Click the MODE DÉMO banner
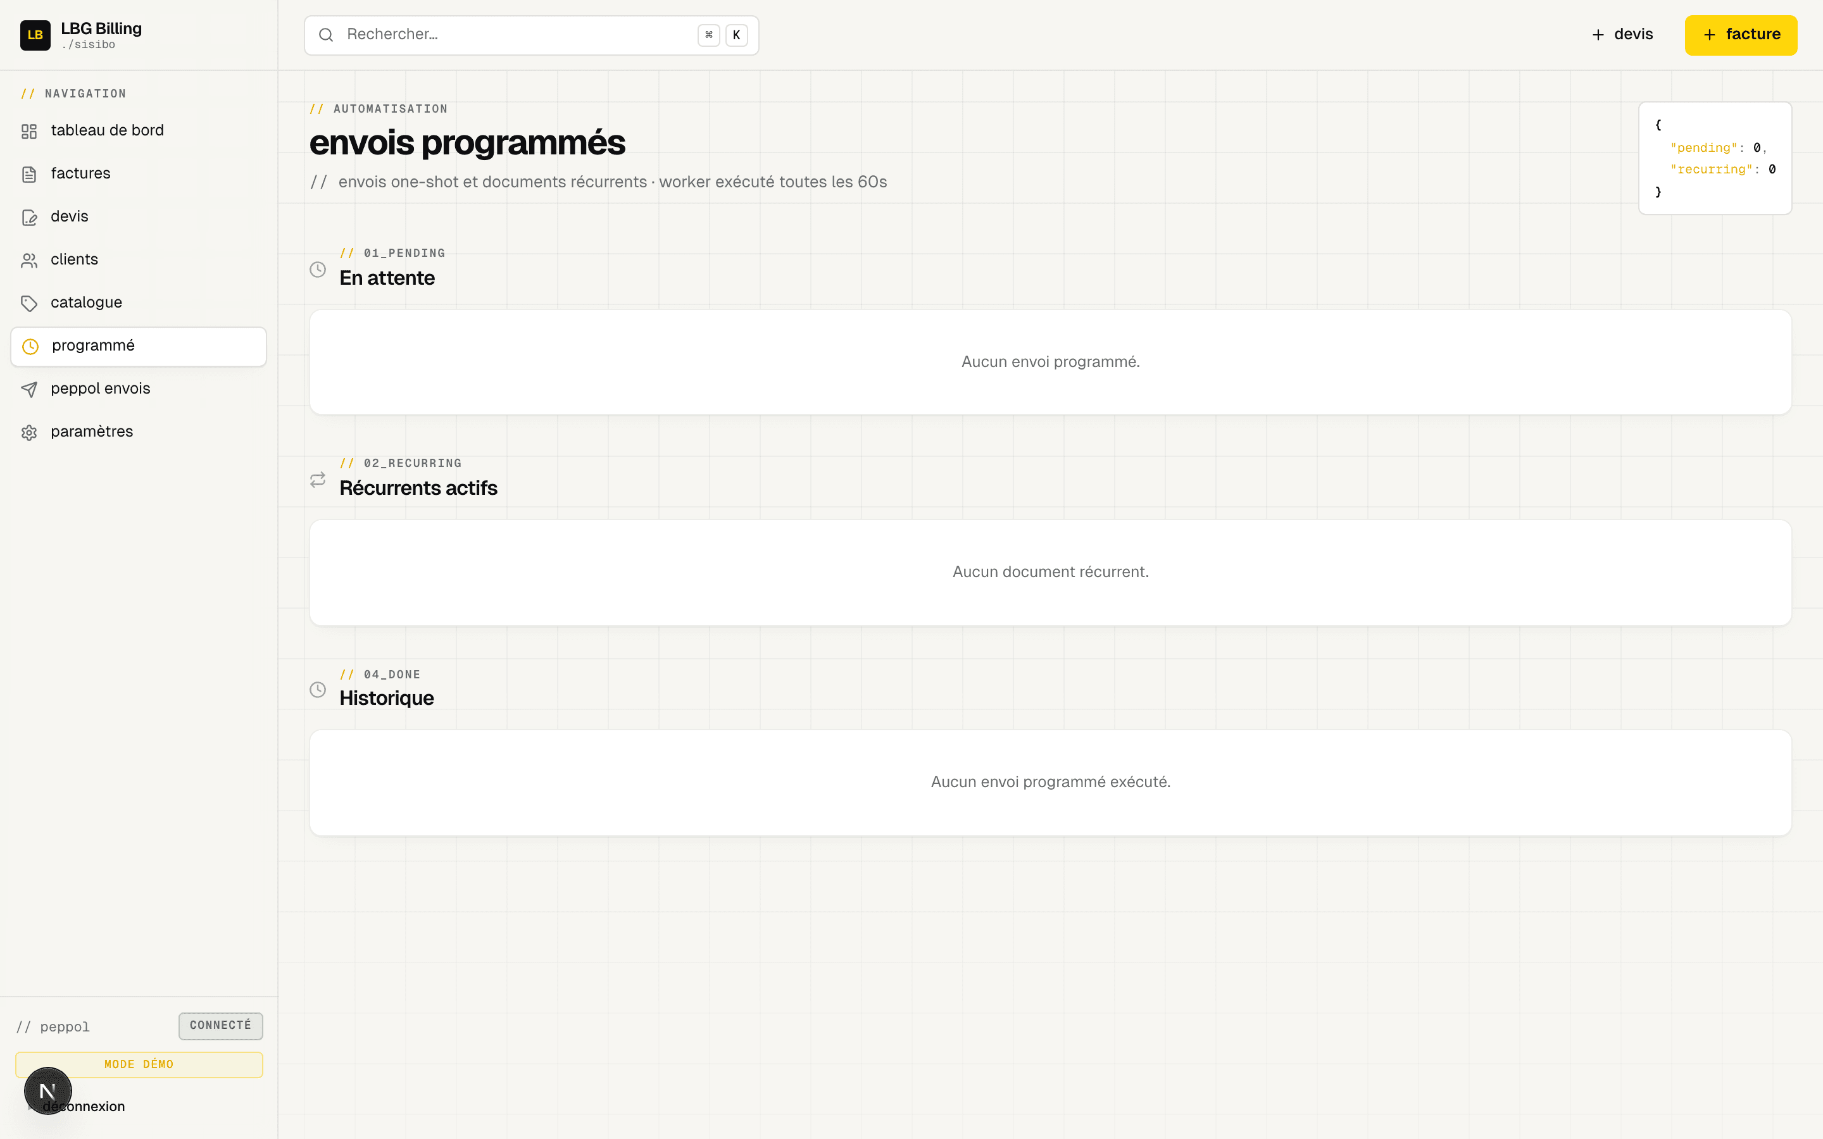 click(x=139, y=1064)
